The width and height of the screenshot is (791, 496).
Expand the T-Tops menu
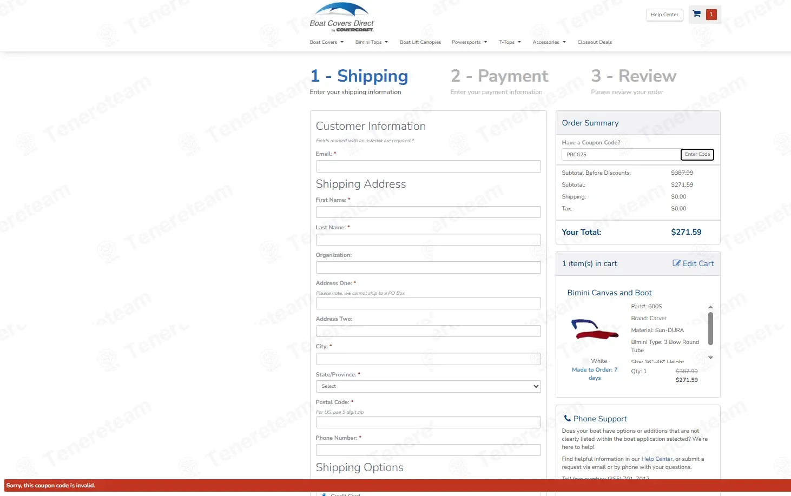click(x=510, y=42)
